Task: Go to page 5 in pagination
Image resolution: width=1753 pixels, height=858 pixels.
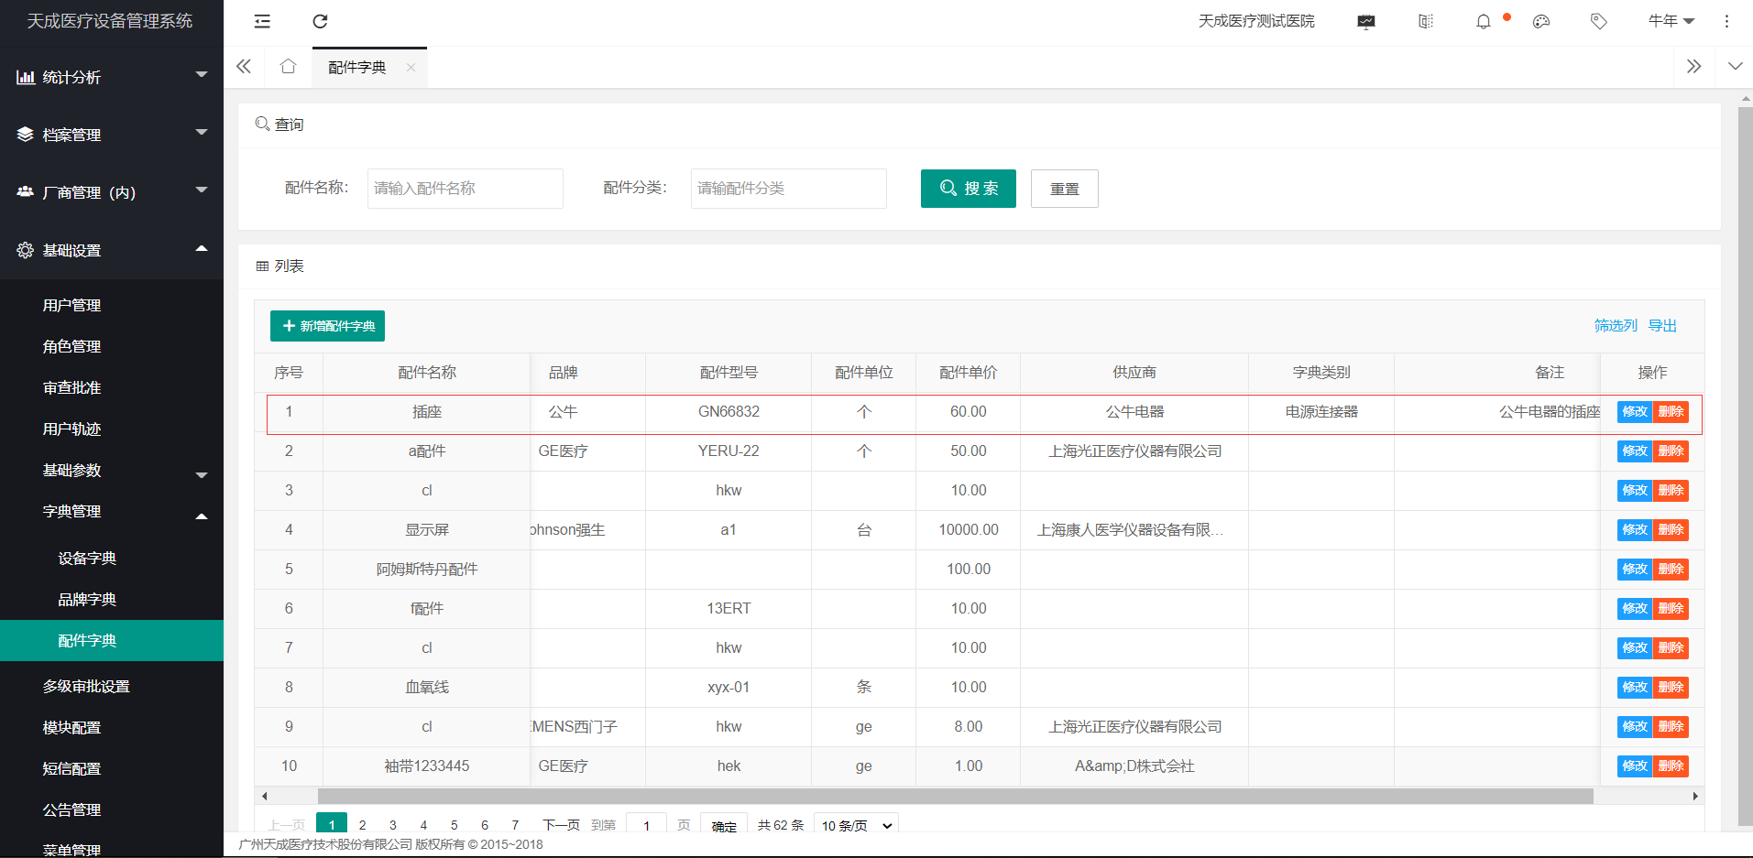Action: click(x=455, y=825)
